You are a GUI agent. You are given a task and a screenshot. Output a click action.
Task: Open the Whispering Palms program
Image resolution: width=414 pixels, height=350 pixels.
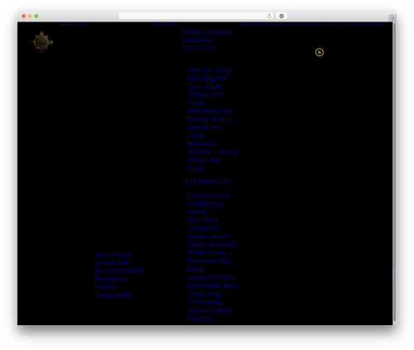tap(205, 208)
